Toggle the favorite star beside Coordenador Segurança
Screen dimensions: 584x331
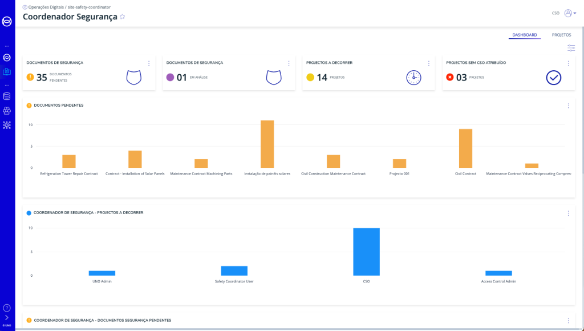click(x=123, y=17)
